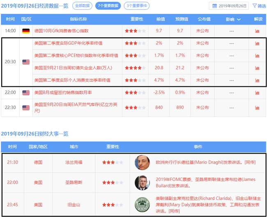Click the 解读 column header
This screenshot has width=267, height=217.
coord(258,19)
